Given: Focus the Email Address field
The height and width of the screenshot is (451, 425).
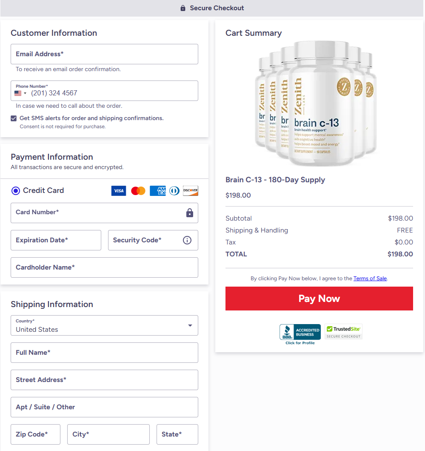Looking at the screenshot, I should tap(104, 54).
